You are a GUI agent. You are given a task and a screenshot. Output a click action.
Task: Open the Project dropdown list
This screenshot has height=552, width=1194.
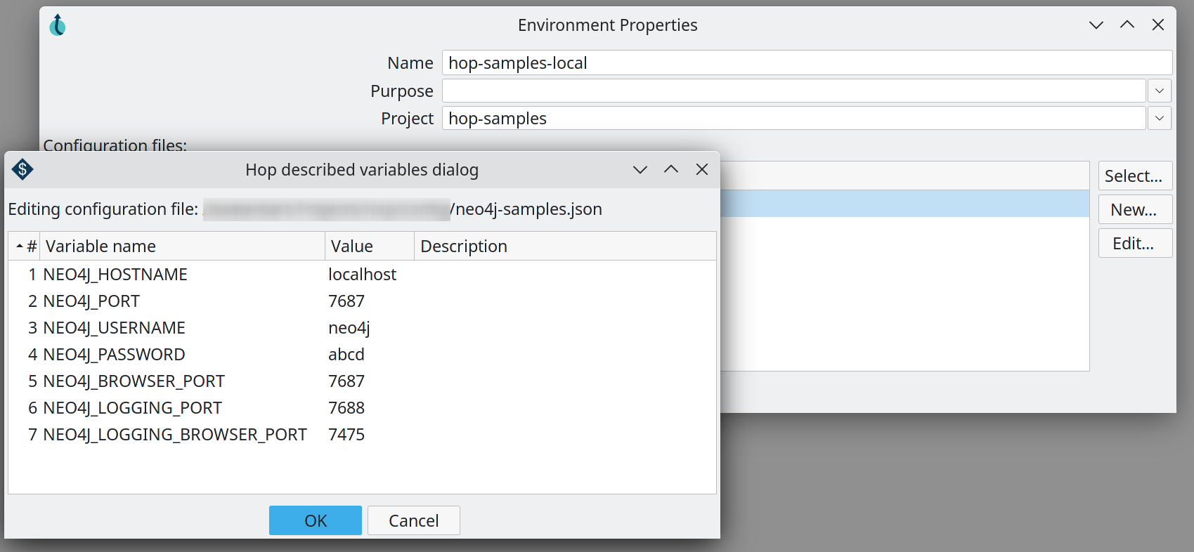tap(1159, 119)
